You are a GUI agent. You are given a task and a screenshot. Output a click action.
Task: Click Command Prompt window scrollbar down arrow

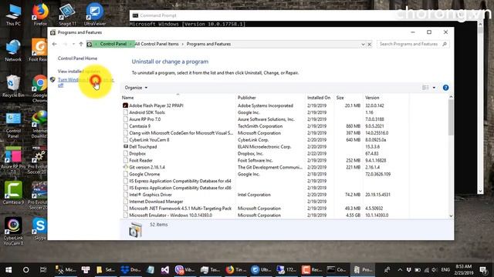click(x=480, y=191)
